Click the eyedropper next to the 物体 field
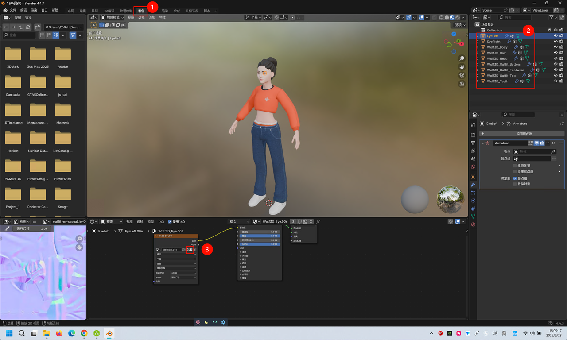Screen dimensions: 567x340 click(x=553, y=151)
